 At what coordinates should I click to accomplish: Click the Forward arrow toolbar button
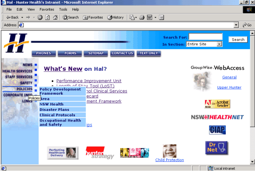click(x=28, y=17)
